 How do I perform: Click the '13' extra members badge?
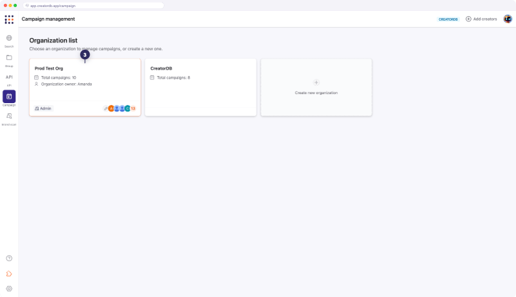coord(133,108)
